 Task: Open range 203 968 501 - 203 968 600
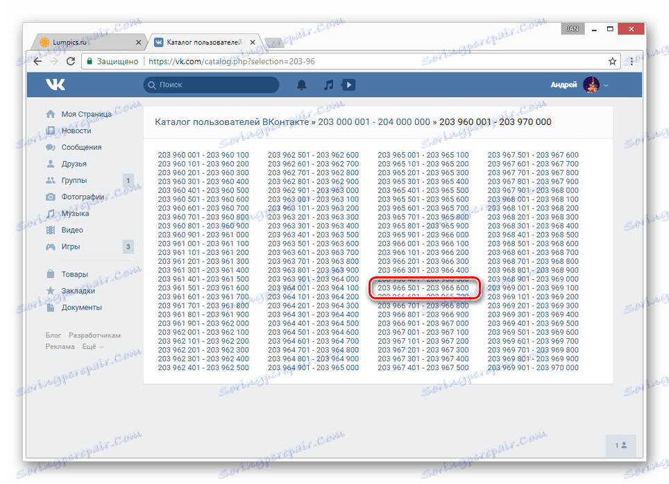[533, 244]
